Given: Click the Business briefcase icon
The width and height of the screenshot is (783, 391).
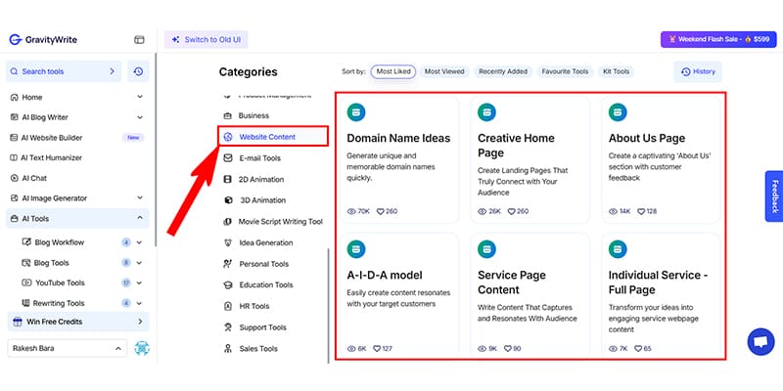Looking at the screenshot, I should [228, 115].
